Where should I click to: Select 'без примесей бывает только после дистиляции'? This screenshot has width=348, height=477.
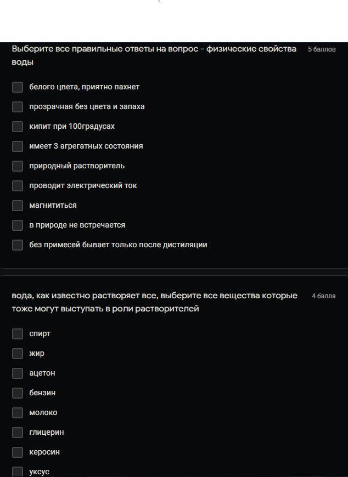[18, 245]
